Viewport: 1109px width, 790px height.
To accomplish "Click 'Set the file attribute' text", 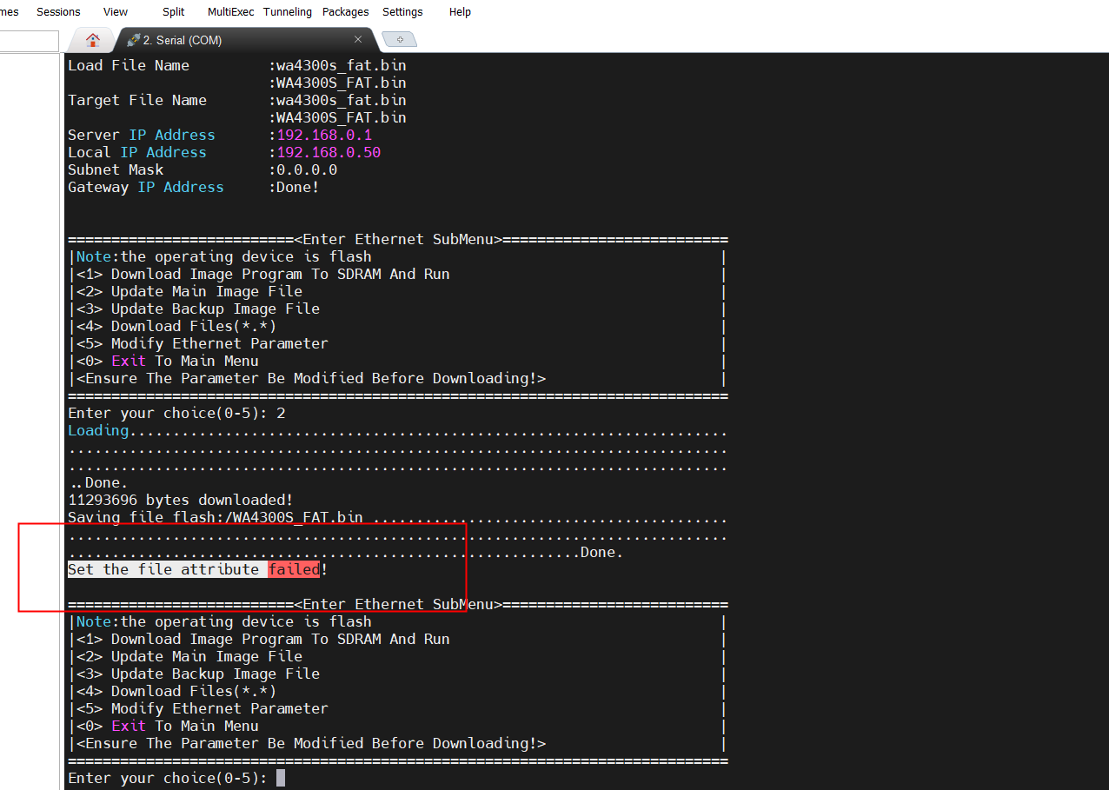I will (x=163, y=569).
